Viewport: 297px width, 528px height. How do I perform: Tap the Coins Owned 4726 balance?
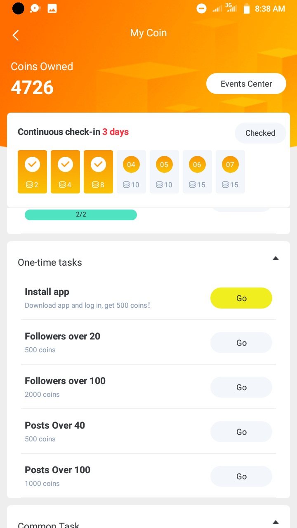(x=32, y=87)
